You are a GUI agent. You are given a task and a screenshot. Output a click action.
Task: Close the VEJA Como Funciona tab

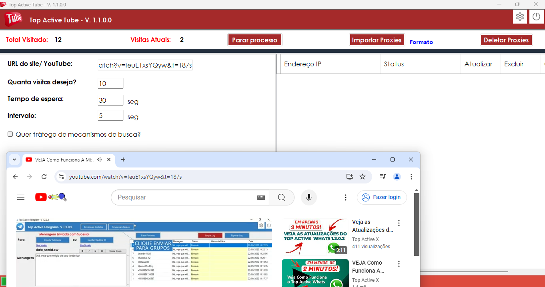tap(109, 159)
